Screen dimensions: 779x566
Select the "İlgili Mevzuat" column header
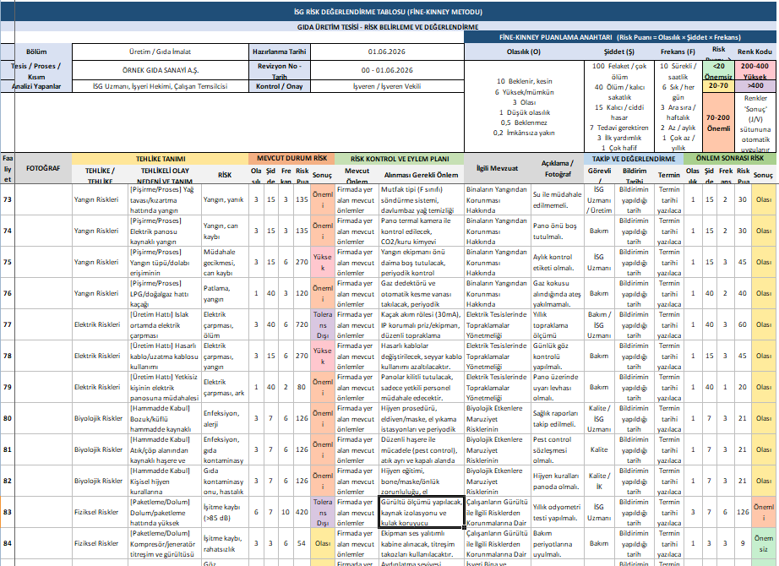[x=498, y=168]
